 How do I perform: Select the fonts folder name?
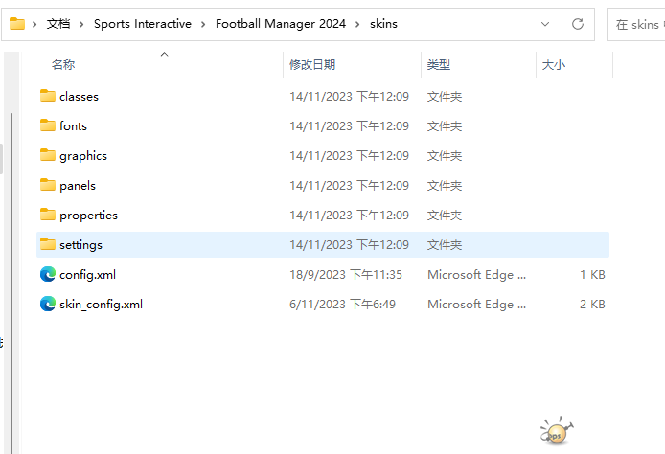tap(73, 126)
